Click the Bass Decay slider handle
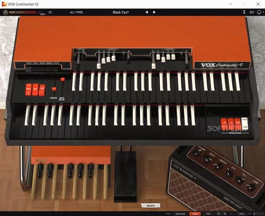Image resolution: width=265 pixels, height=216 pixels. click(x=63, y=79)
